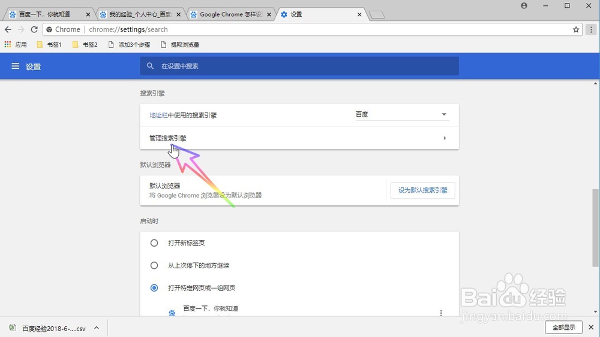Open the 管理搜索引擎 row

[x=299, y=138]
